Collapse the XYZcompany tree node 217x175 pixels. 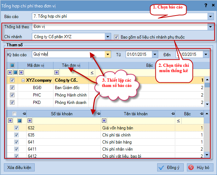[x=23, y=80]
